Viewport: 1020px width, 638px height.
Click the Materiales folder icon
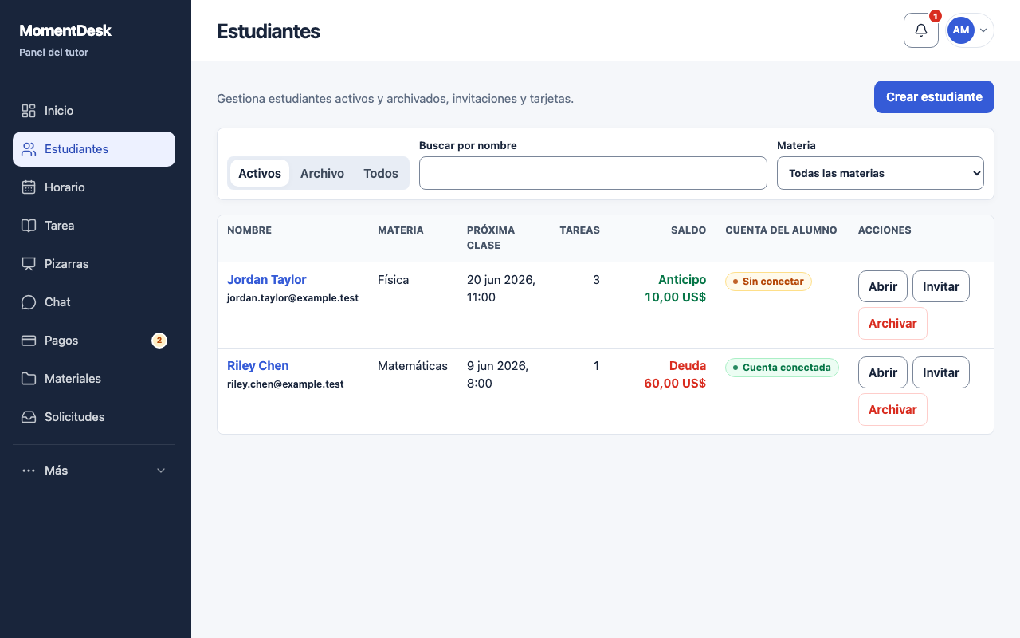pyautogui.click(x=29, y=379)
